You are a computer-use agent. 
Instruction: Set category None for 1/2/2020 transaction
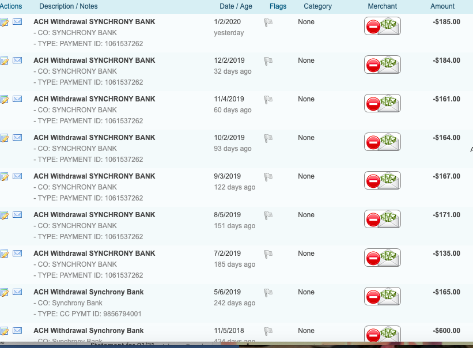coord(306,22)
